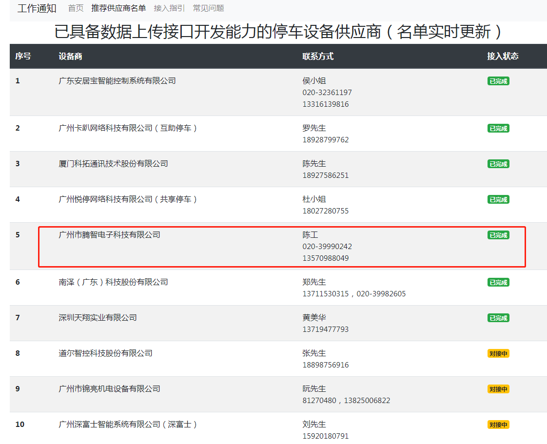Click the 接入状态 column header
This screenshot has height=444, width=547.
click(x=503, y=57)
